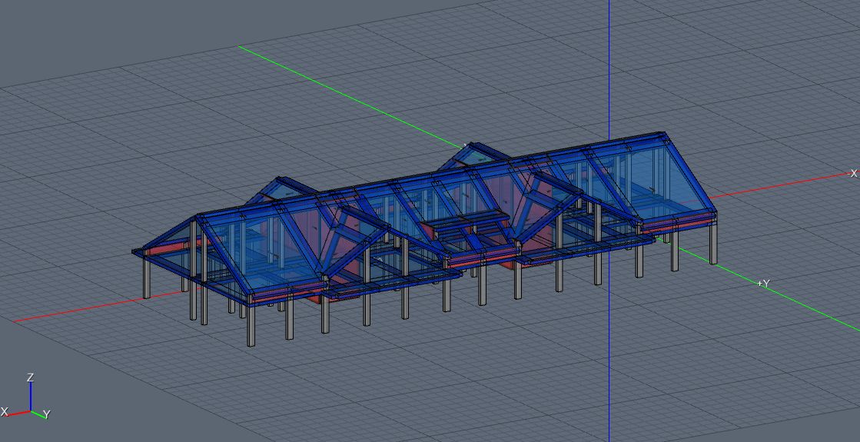Click the Y axis on the orientation gizmo

point(41,414)
